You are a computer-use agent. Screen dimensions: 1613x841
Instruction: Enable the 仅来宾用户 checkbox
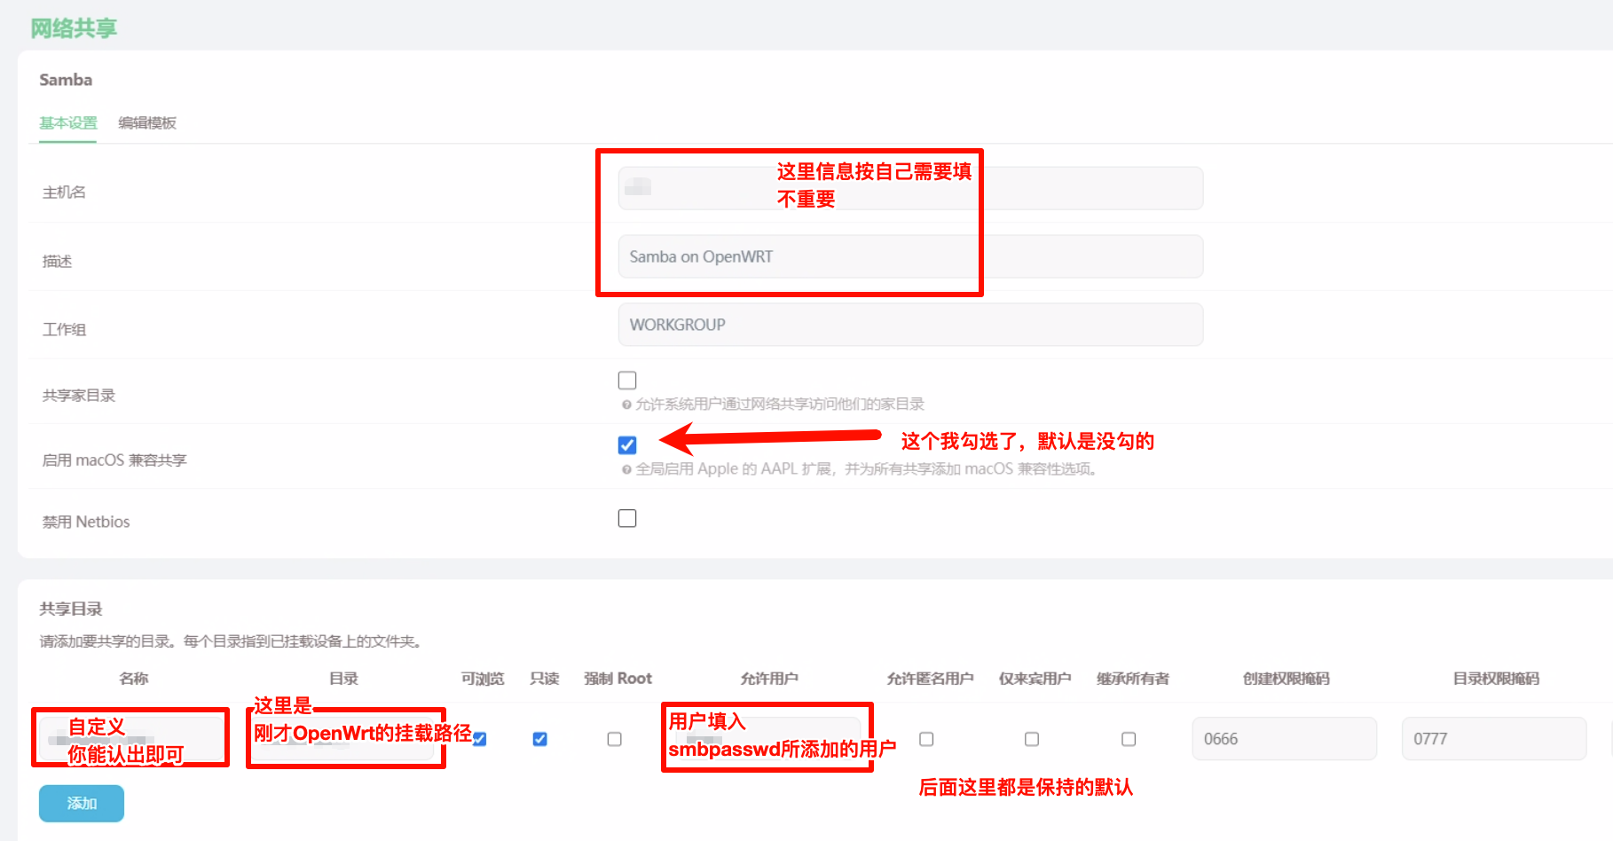click(1031, 738)
